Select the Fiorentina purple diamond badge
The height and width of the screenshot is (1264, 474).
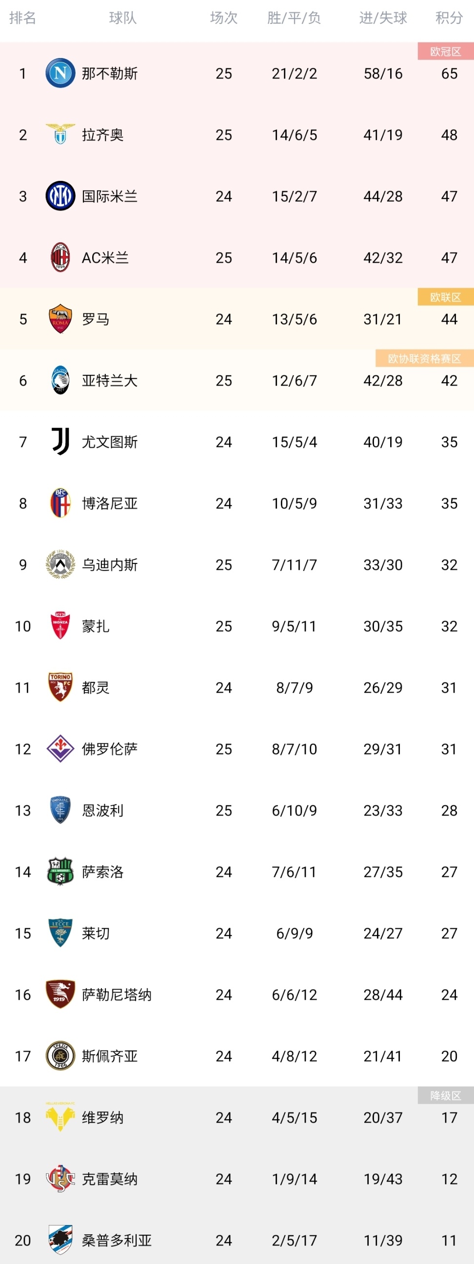coord(60,748)
